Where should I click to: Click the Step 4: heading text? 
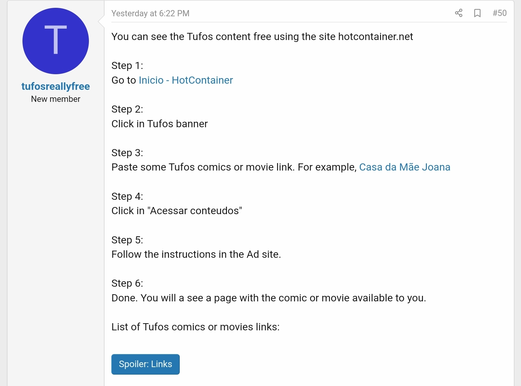tap(127, 196)
